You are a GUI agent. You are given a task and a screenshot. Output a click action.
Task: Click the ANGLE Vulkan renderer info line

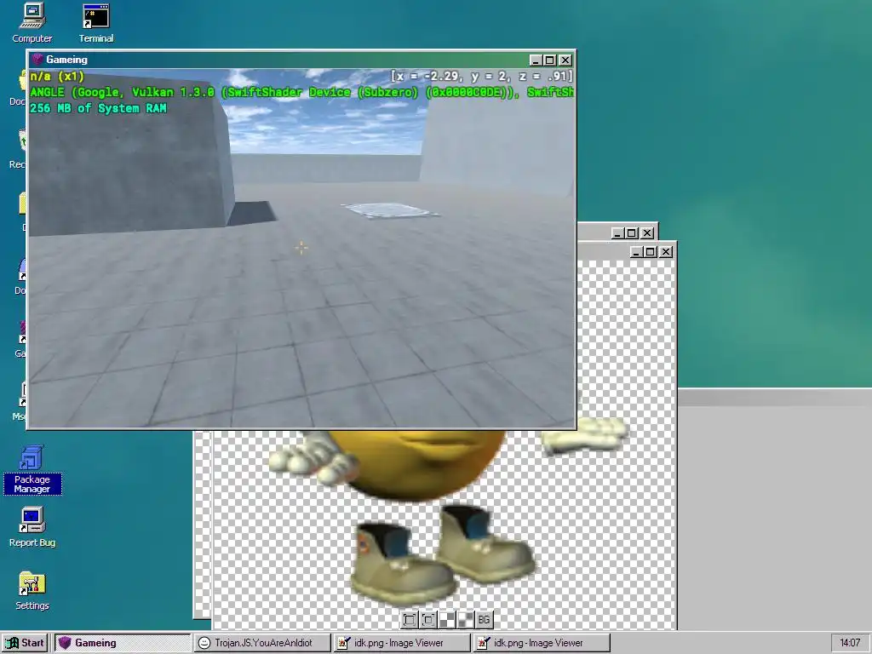(x=302, y=92)
